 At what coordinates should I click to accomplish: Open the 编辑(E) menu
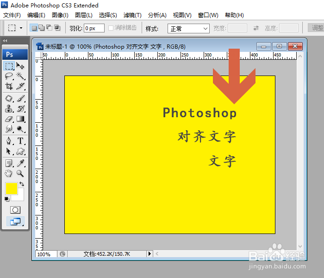pyautogui.click(x=36, y=15)
